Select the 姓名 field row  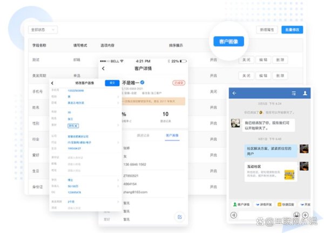click(36, 107)
